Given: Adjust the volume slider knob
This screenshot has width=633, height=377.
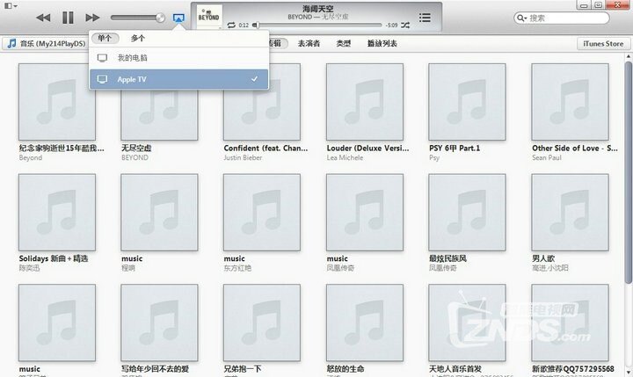Looking at the screenshot, I should (160, 17).
